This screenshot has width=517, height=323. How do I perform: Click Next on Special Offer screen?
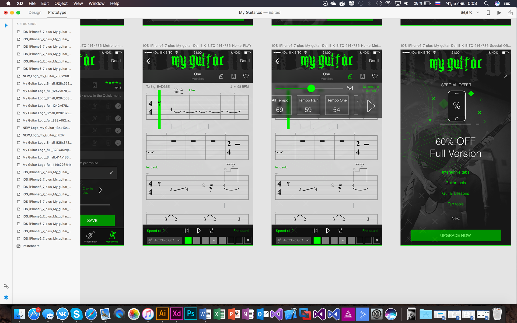[456, 219]
